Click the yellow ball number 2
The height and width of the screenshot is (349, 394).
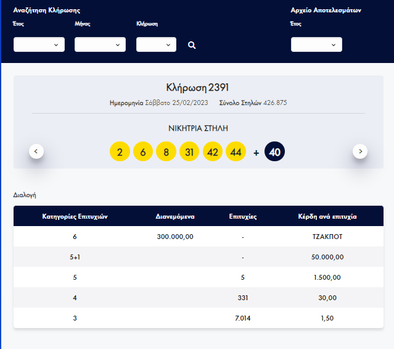(x=120, y=152)
